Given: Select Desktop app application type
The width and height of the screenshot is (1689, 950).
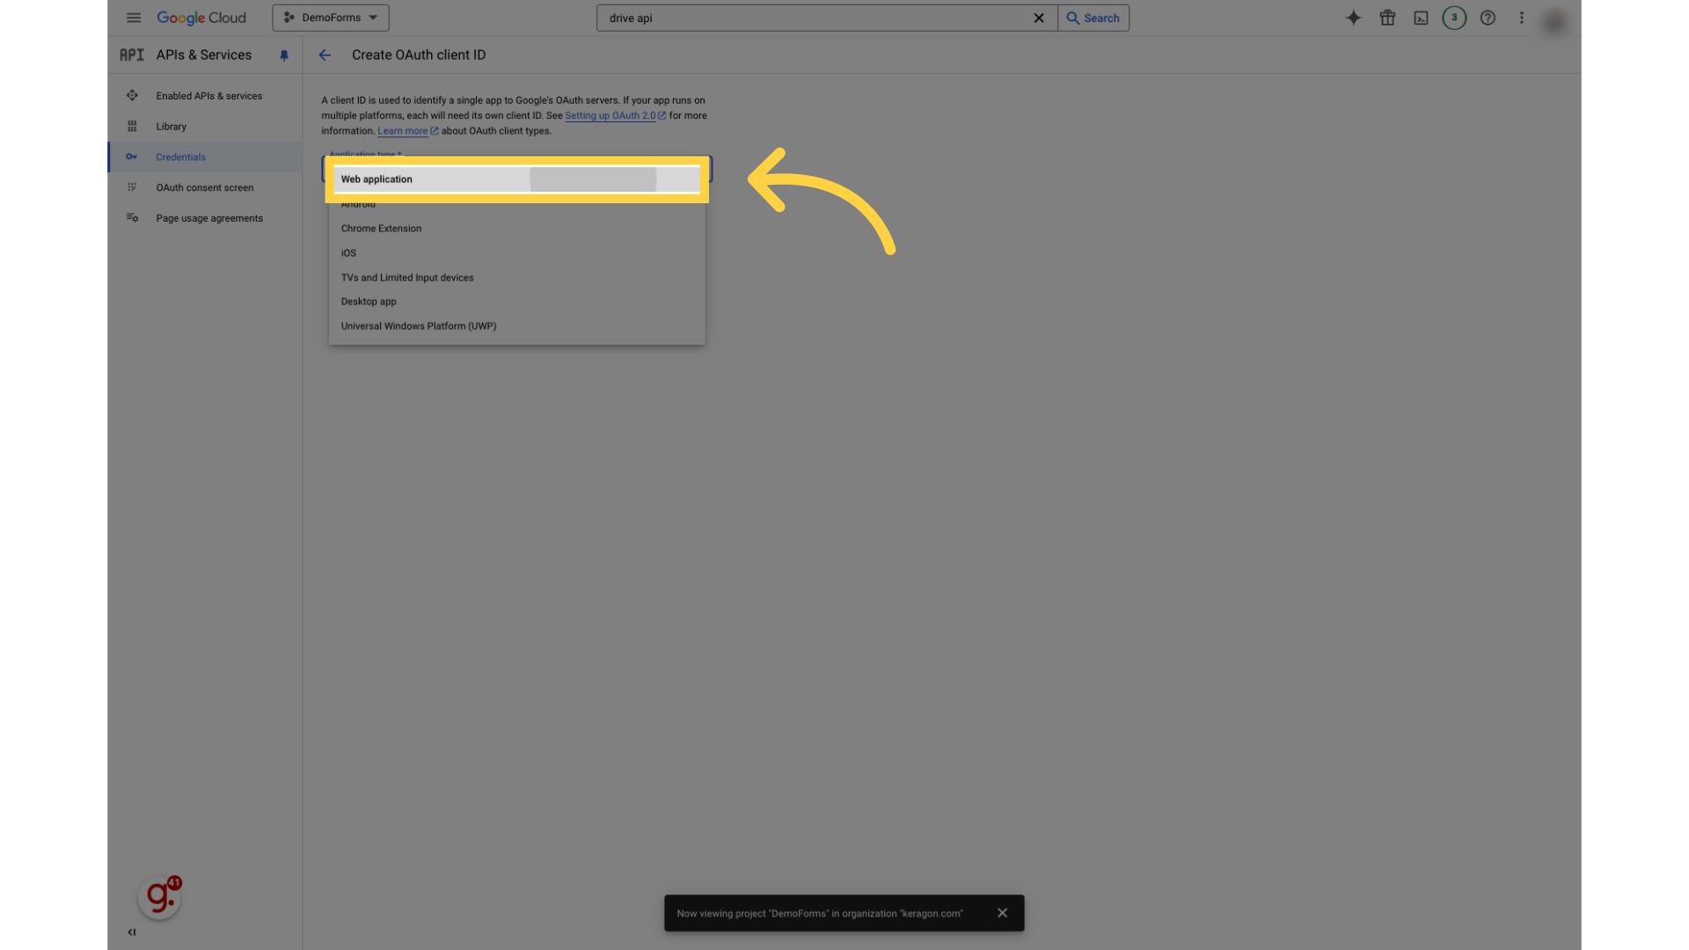Looking at the screenshot, I should (x=369, y=301).
